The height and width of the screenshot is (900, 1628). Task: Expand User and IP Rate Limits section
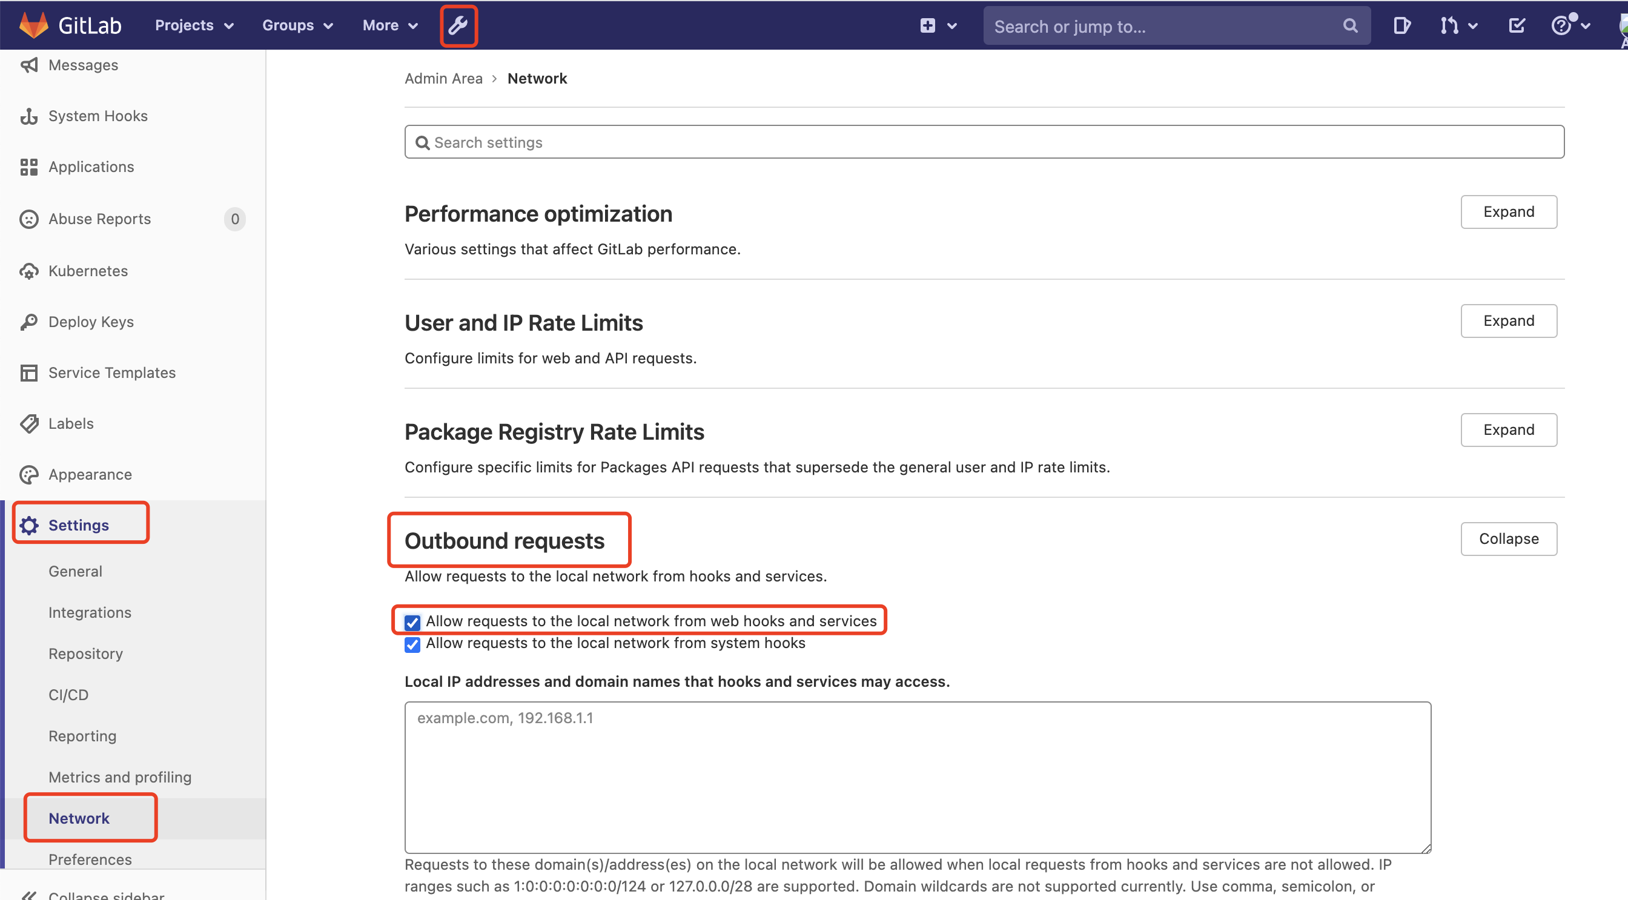click(x=1509, y=321)
